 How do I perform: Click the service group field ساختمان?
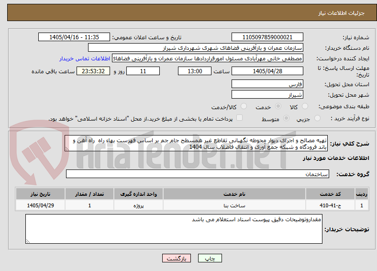coord(198,174)
